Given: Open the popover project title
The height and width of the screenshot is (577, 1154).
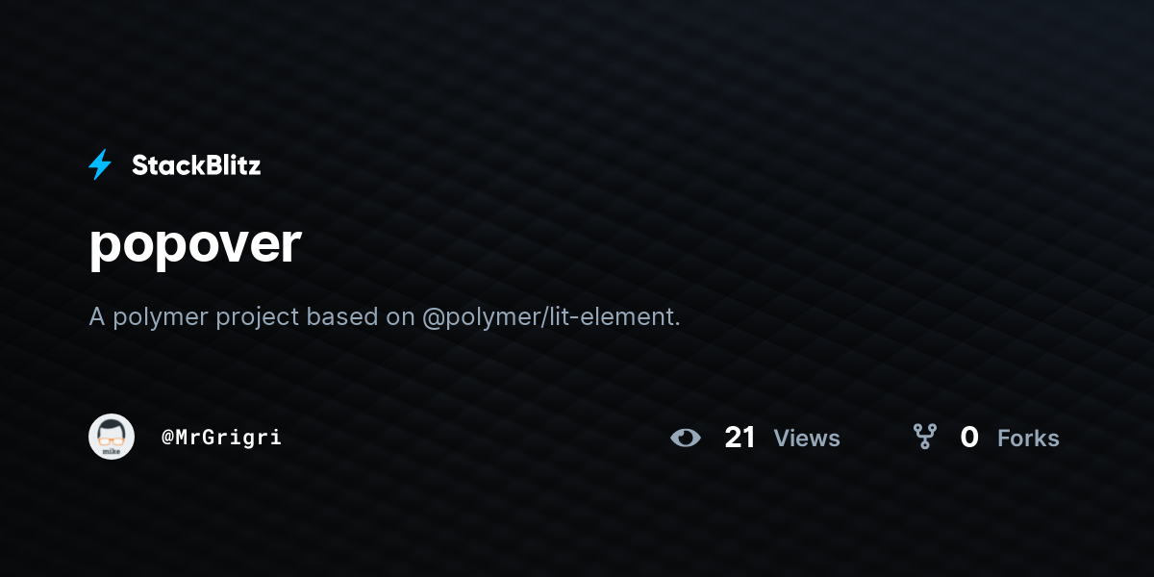Looking at the screenshot, I should click(195, 245).
